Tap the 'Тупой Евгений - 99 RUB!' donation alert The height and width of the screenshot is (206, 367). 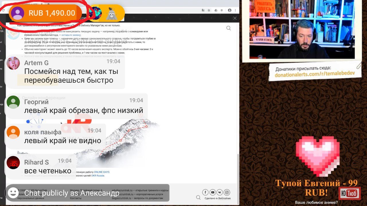pyautogui.click(x=316, y=188)
